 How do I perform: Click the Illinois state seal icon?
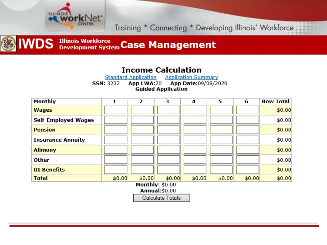(8, 44)
